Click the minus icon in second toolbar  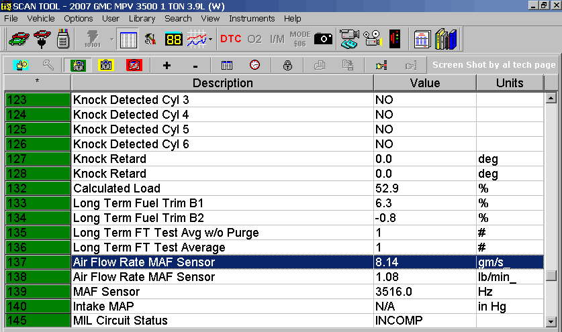(195, 66)
